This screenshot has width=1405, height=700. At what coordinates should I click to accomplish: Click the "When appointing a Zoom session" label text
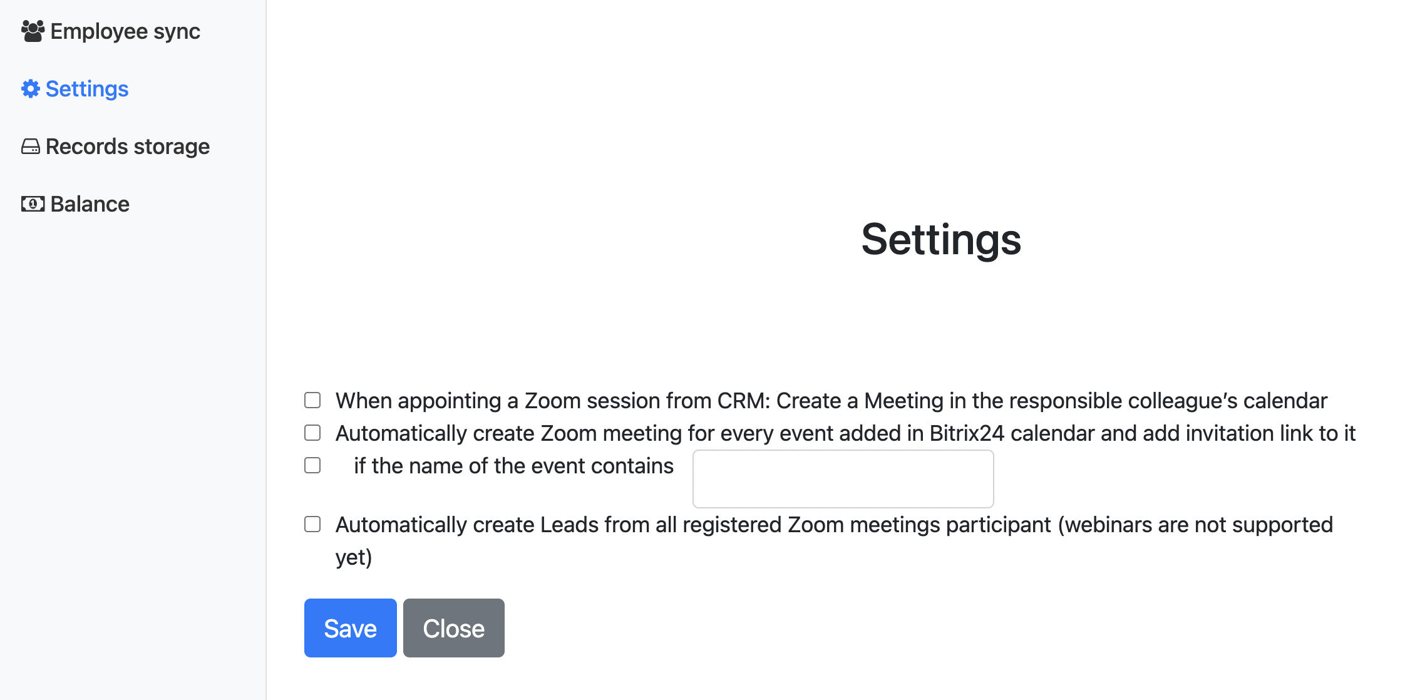click(x=831, y=401)
